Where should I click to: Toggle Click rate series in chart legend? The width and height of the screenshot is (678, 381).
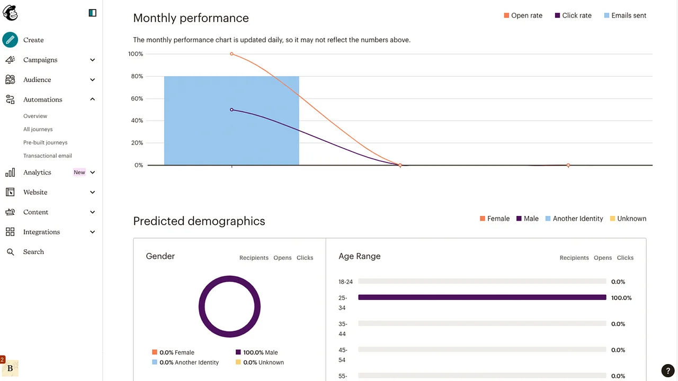point(573,15)
